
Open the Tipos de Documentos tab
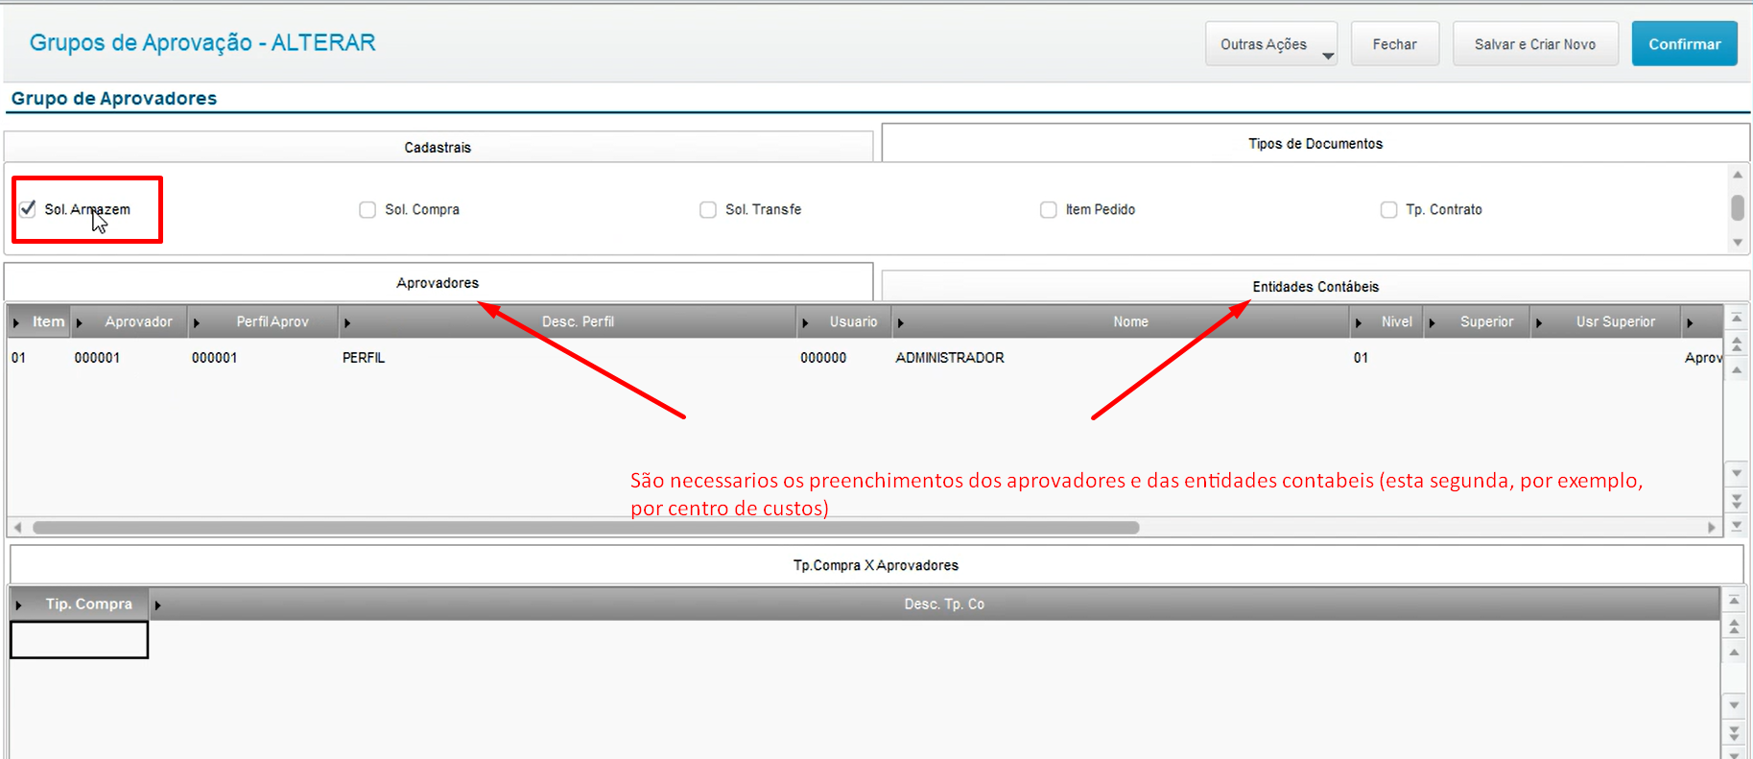(1315, 143)
